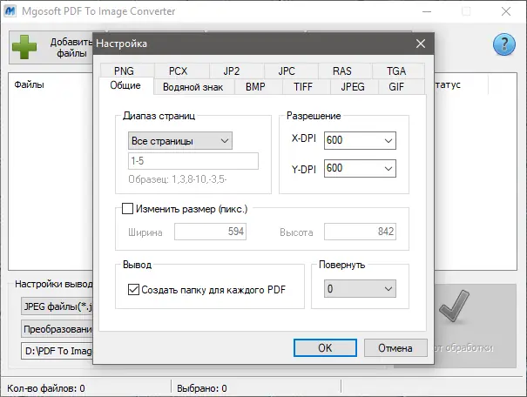Toggle Изменить размер (пикс.) checkbox
The height and width of the screenshot is (397, 527).
pyautogui.click(x=127, y=209)
